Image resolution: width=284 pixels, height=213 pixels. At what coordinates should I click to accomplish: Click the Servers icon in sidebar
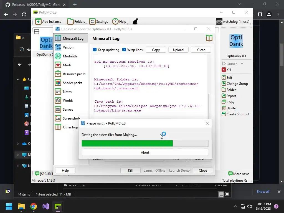pyautogui.click(x=58, y=109)
